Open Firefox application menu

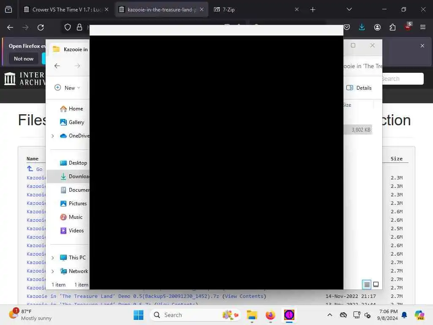click(x=423, y=27)
